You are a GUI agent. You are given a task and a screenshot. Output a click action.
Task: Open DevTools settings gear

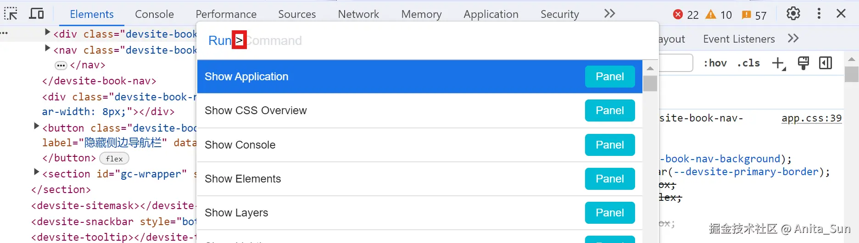[793, 14]
